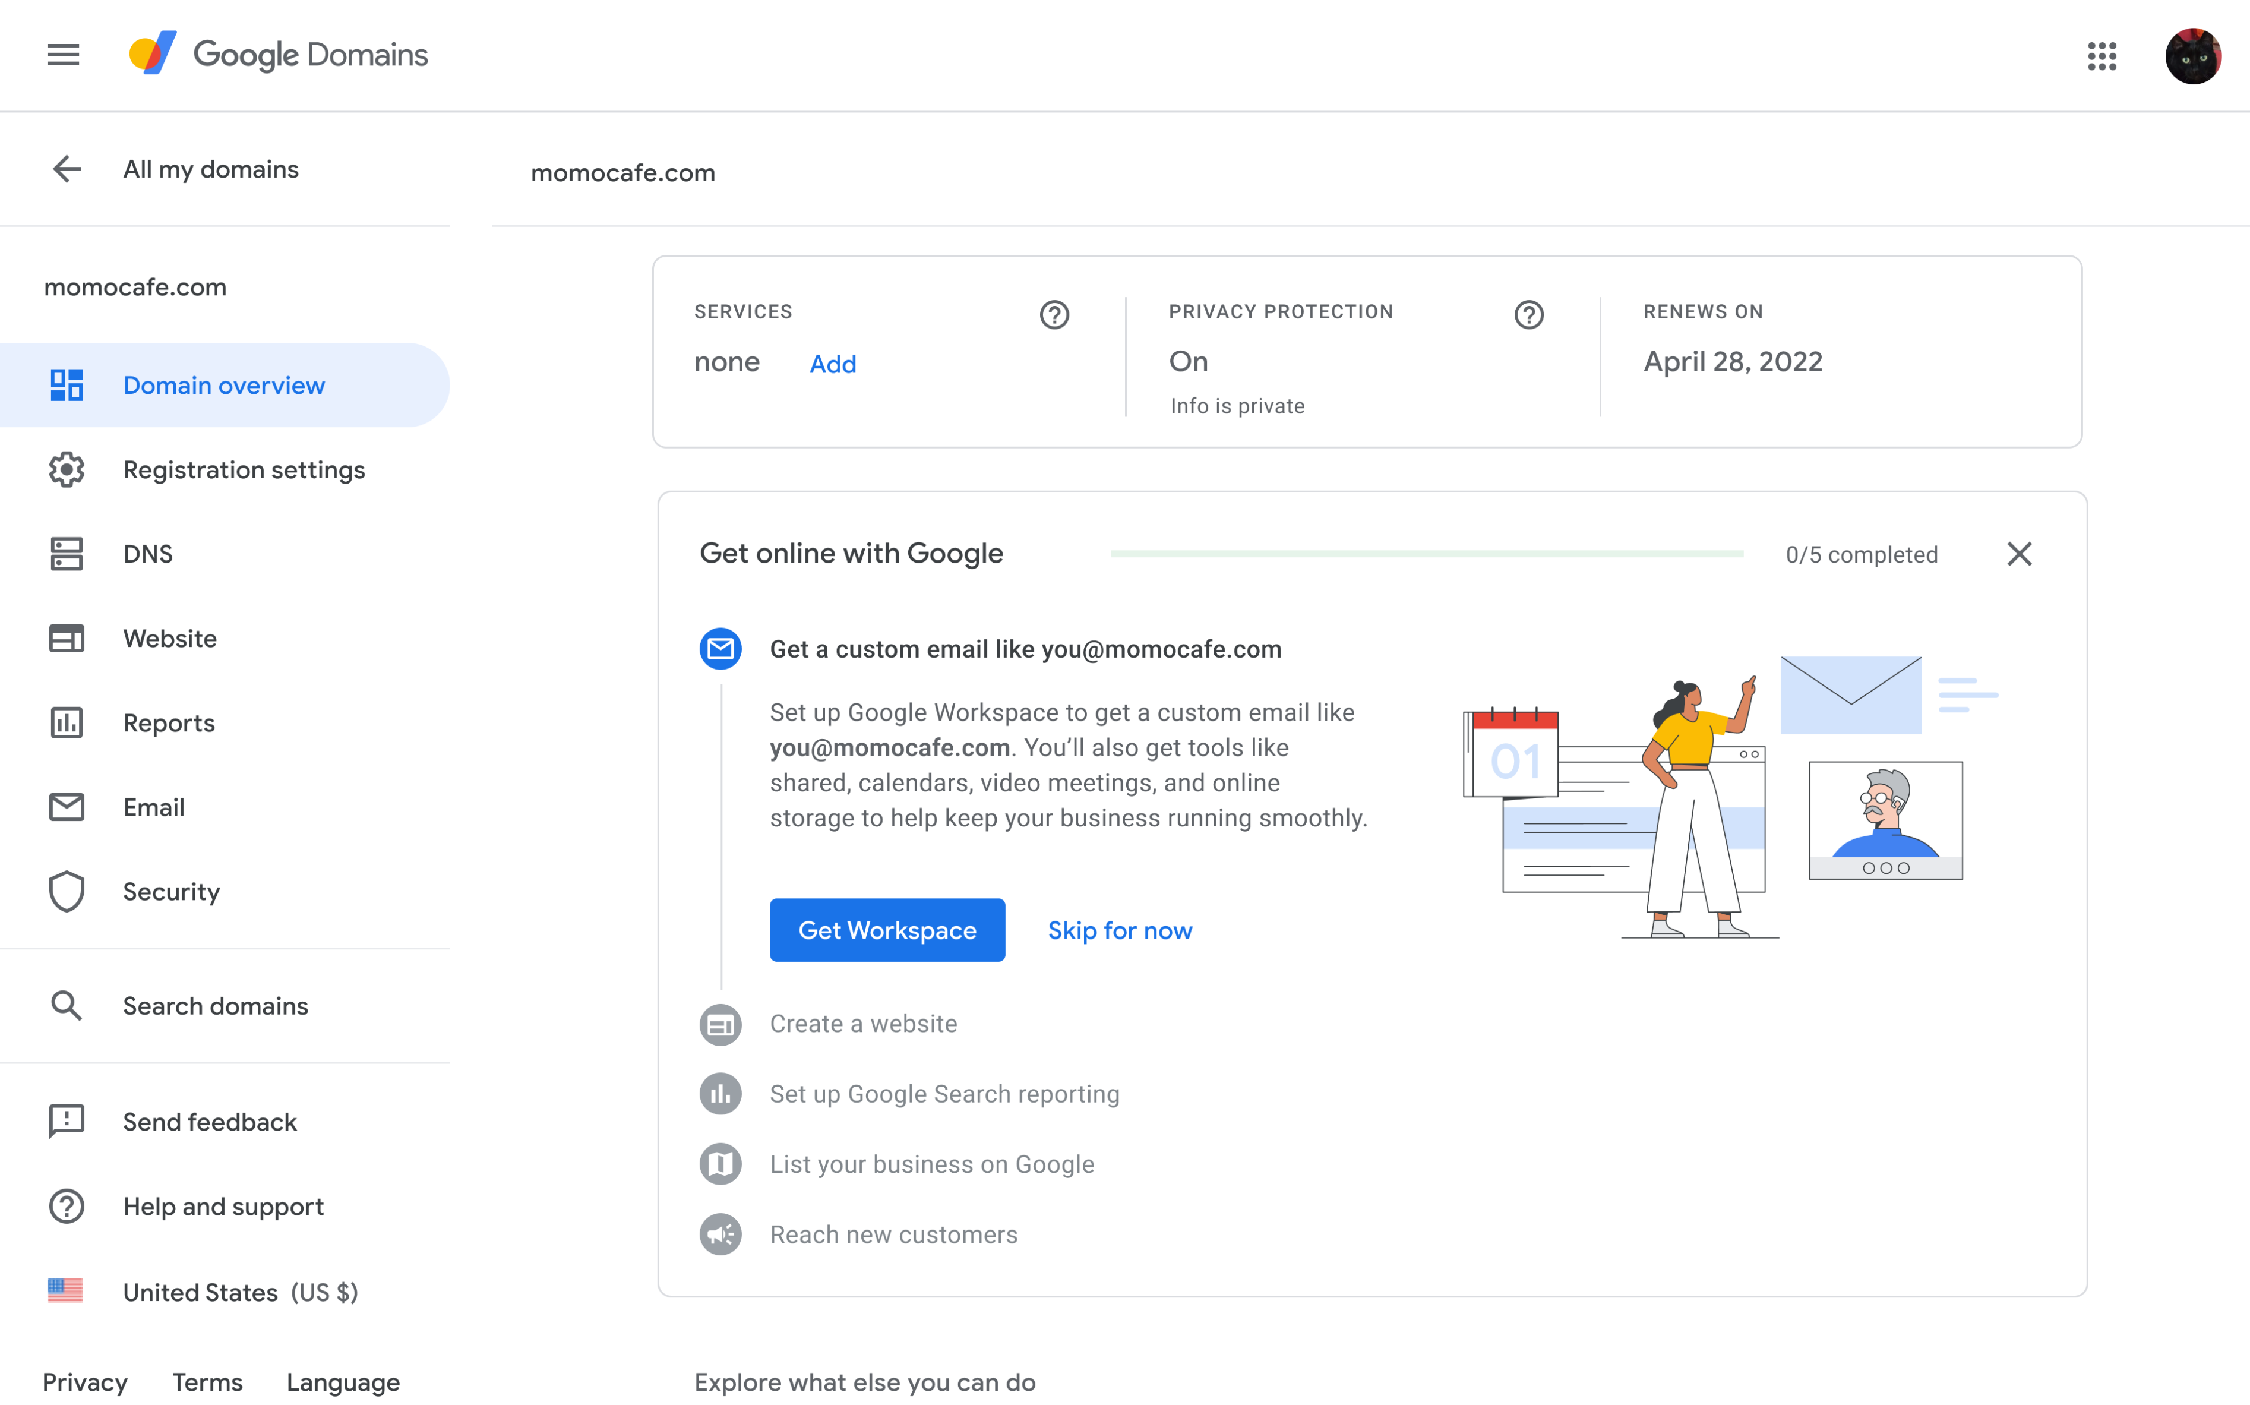The height and width of the screenshot is (1405, 2250).
Task: Click Send feedback label
Action: pyautogui.click(x=210, y=1122)
